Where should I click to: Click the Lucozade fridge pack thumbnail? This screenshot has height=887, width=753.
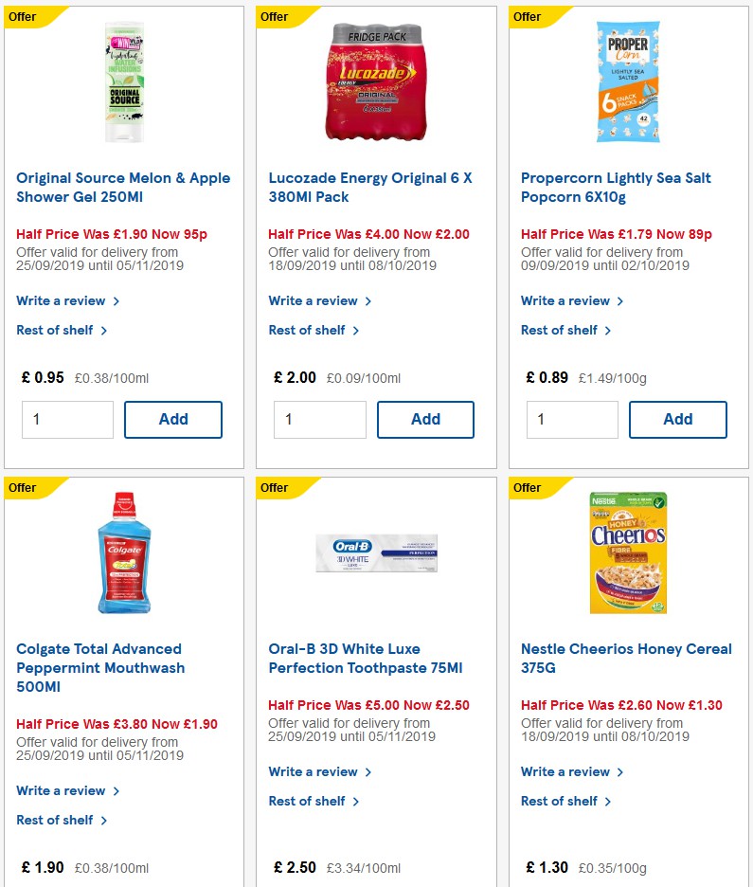(375, 81)
